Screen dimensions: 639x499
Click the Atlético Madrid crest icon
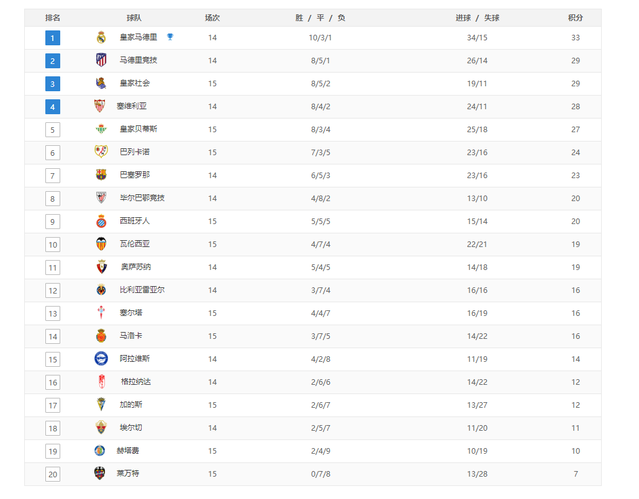[101, 60]
